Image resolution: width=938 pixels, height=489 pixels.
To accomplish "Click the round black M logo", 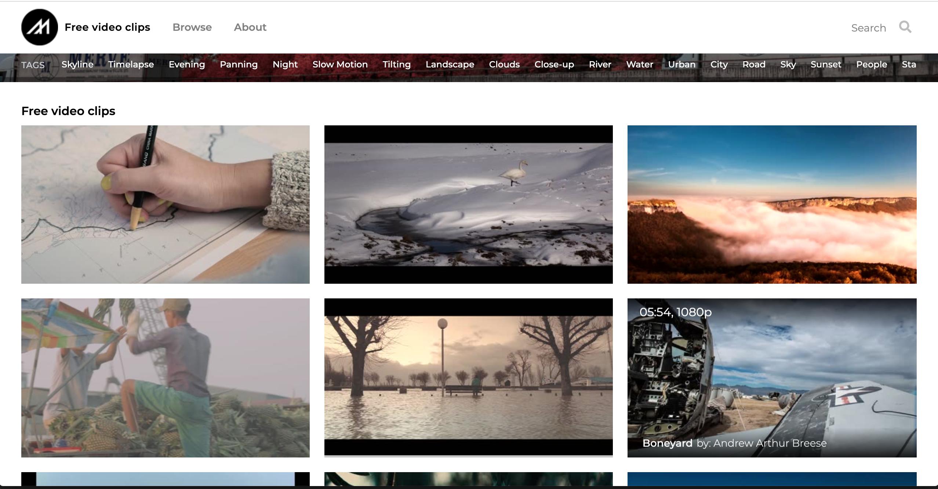I will click(x=40, y=27).
